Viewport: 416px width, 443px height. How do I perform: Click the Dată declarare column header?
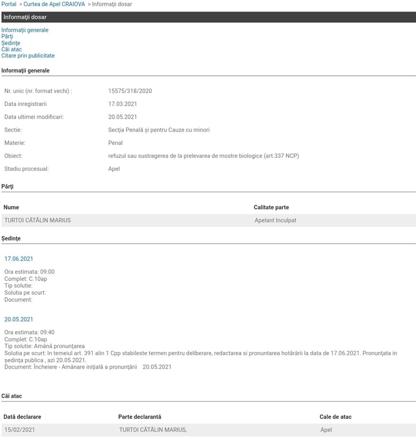pos(22,417)
